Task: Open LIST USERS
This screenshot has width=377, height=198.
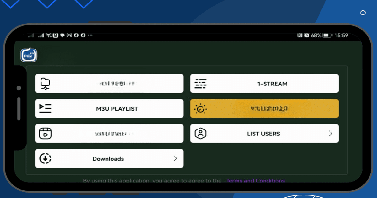Action: tap(265, 134)
